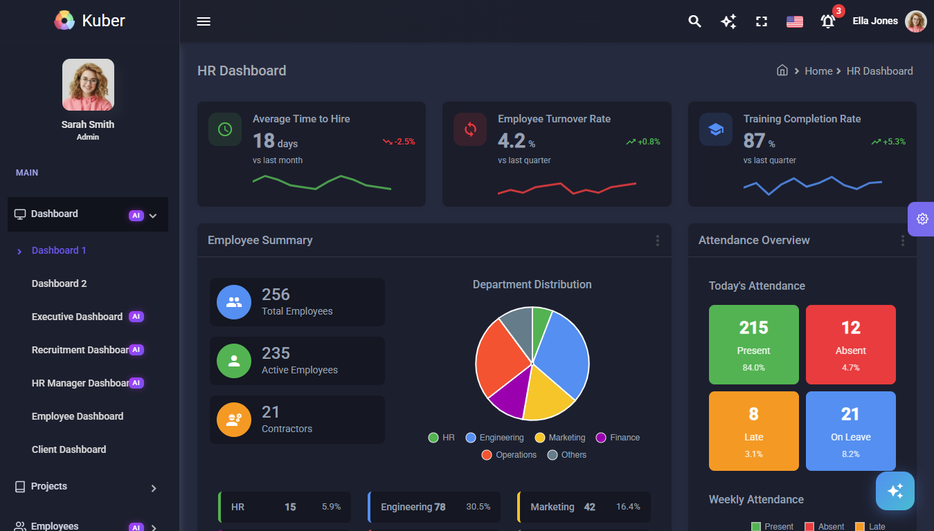Open Employee Dashboard from sidebar
The width and height of the screenshot is (934, 531).
click(x=78, y=416)
